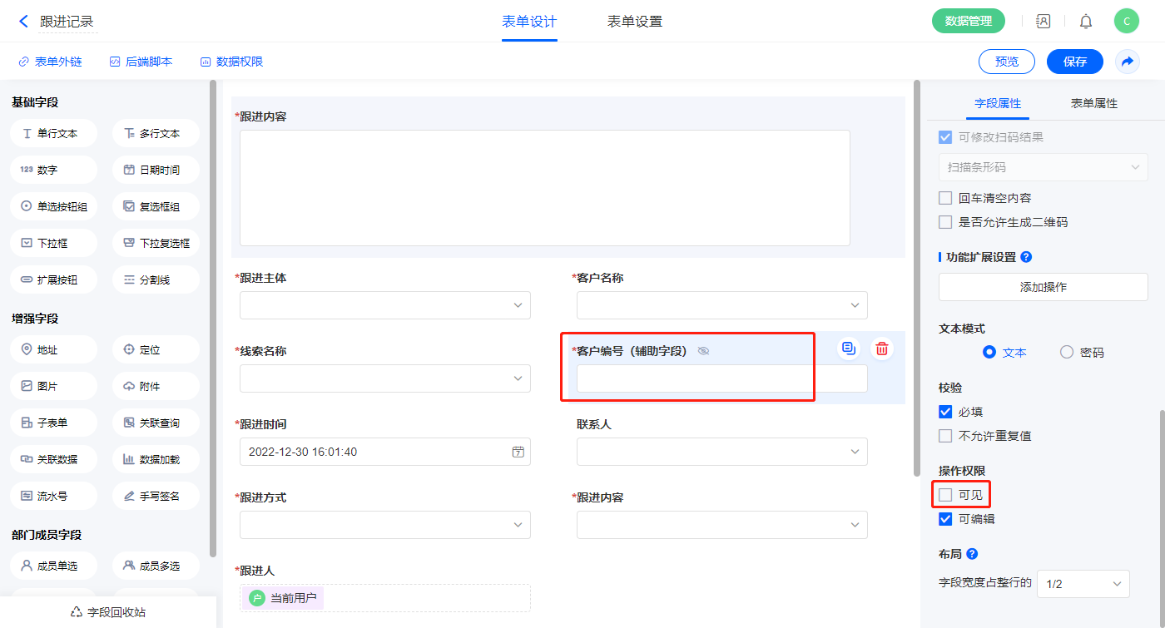The image size is (1165, 628).
Task: Click the 添加操作 button
Action: tap(1043, 287)
